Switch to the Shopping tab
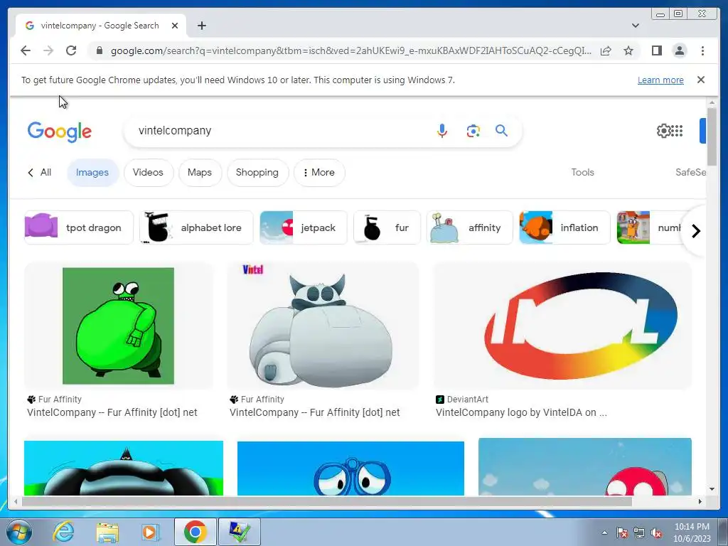The width and height of the screenshot is (728, 546). pyautogui.click(x=257, y=172)
